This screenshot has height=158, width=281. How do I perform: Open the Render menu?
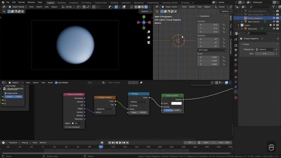[x=22, y=3]
